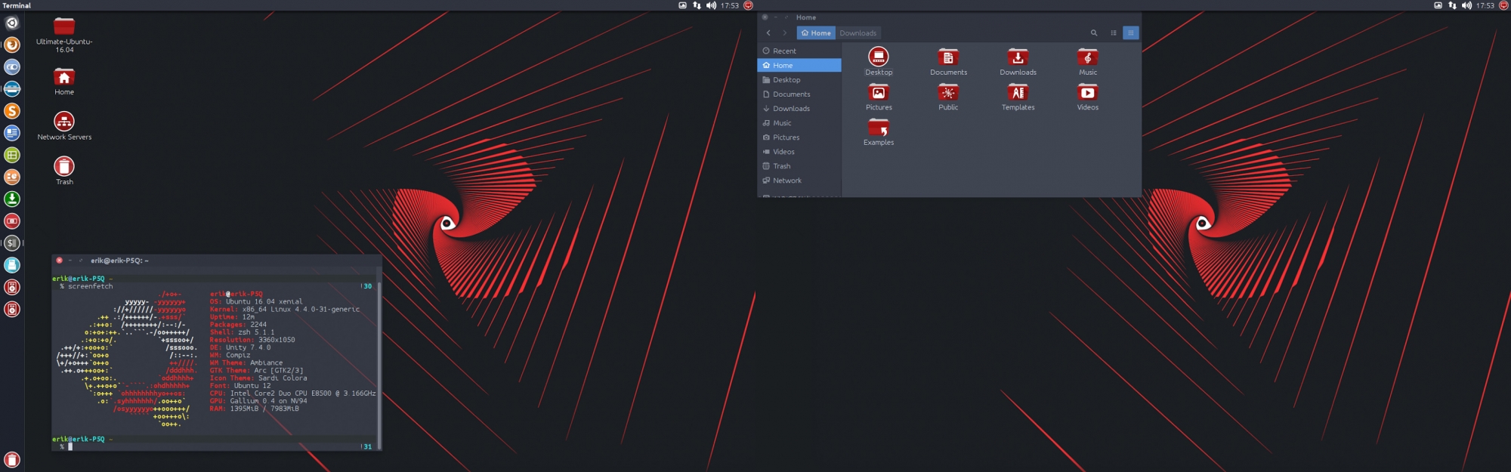
Task: Open the red session menu on right panel
Action: click(x=1503, y=5)
